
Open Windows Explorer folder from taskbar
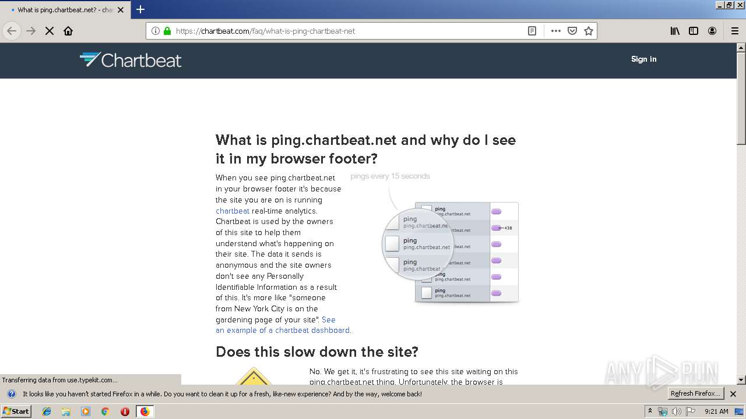(x=66, y=411)
